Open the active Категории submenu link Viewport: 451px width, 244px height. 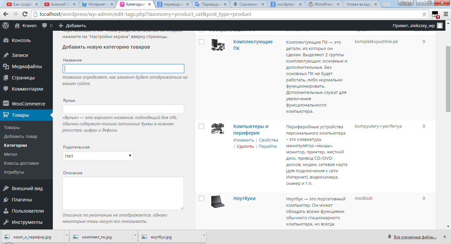click(16, 145)
